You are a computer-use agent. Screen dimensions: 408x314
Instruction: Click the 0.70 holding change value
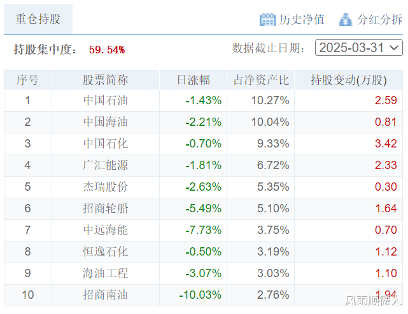(386, 230)
